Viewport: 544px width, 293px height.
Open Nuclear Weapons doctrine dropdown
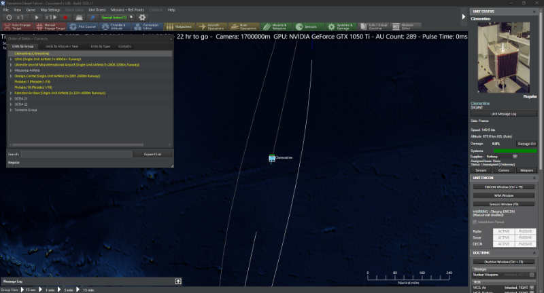(x=532, y=275)
